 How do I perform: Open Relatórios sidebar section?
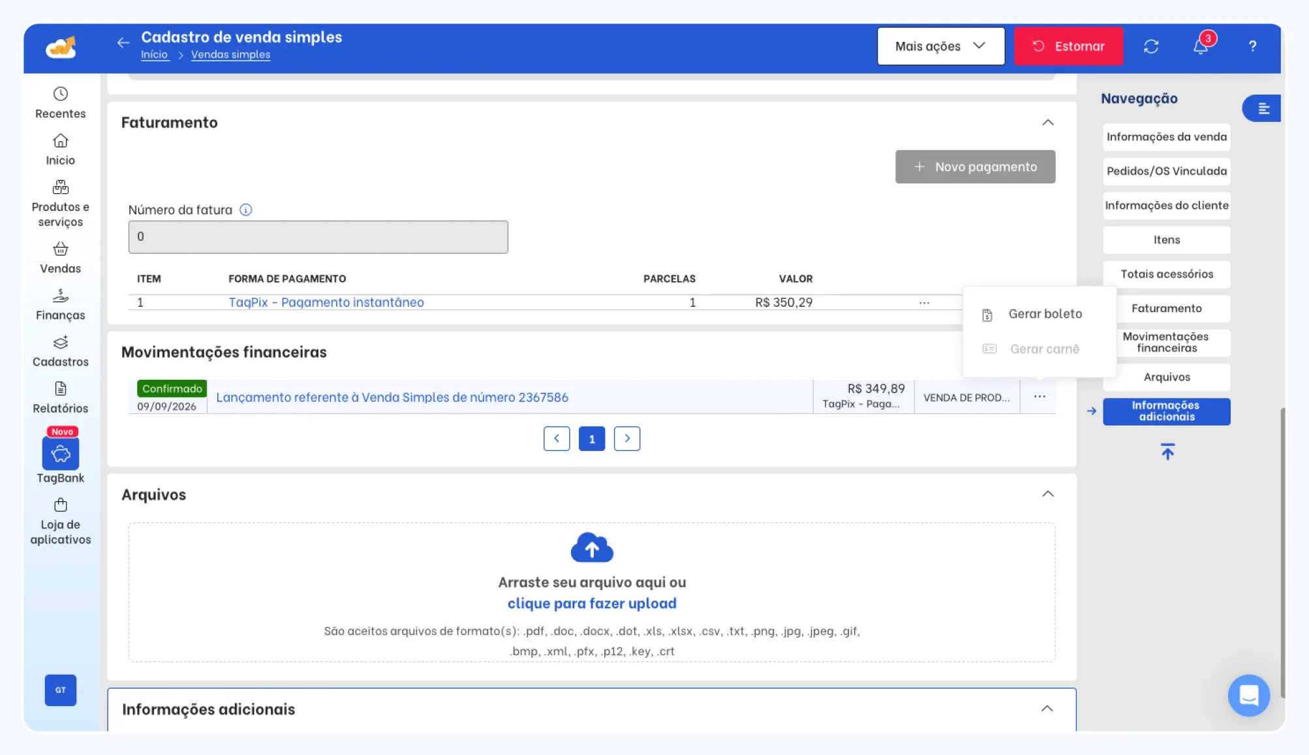(60, 398)
